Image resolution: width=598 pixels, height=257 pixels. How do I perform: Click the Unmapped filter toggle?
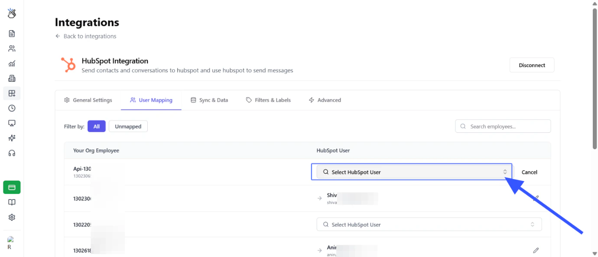[x=128, y=126]
